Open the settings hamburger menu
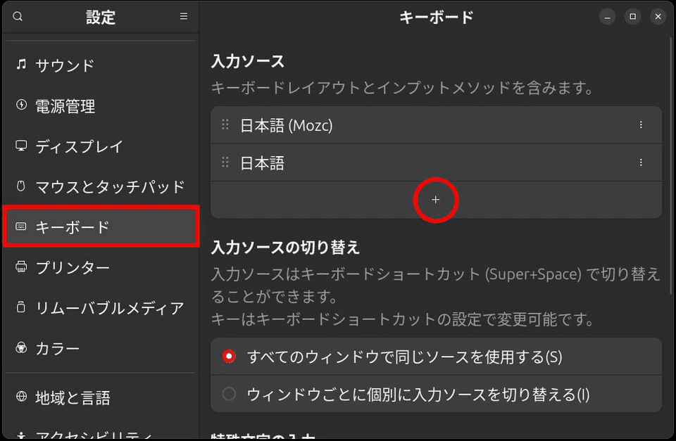 pyautogui.click(x=182, y=15)
